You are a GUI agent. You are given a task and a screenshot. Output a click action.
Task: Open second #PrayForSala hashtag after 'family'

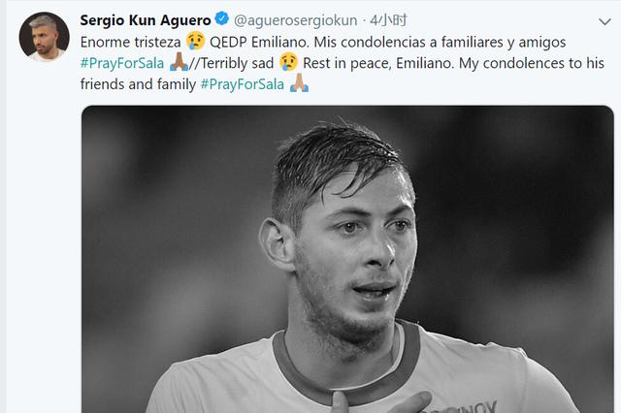click(243, 84)
